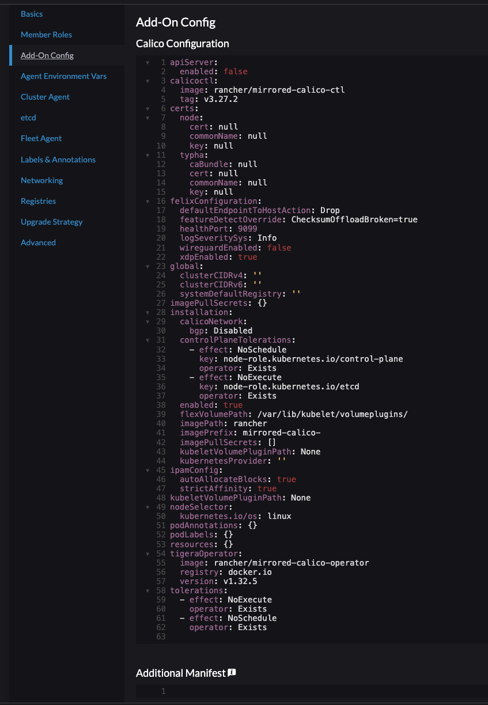Fold the typha block on line 11
The height and width of the screenshot is (705, 488).
point(147,155)
